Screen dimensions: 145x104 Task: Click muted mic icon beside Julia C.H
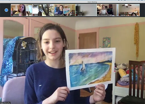click(x=12, y=15)
